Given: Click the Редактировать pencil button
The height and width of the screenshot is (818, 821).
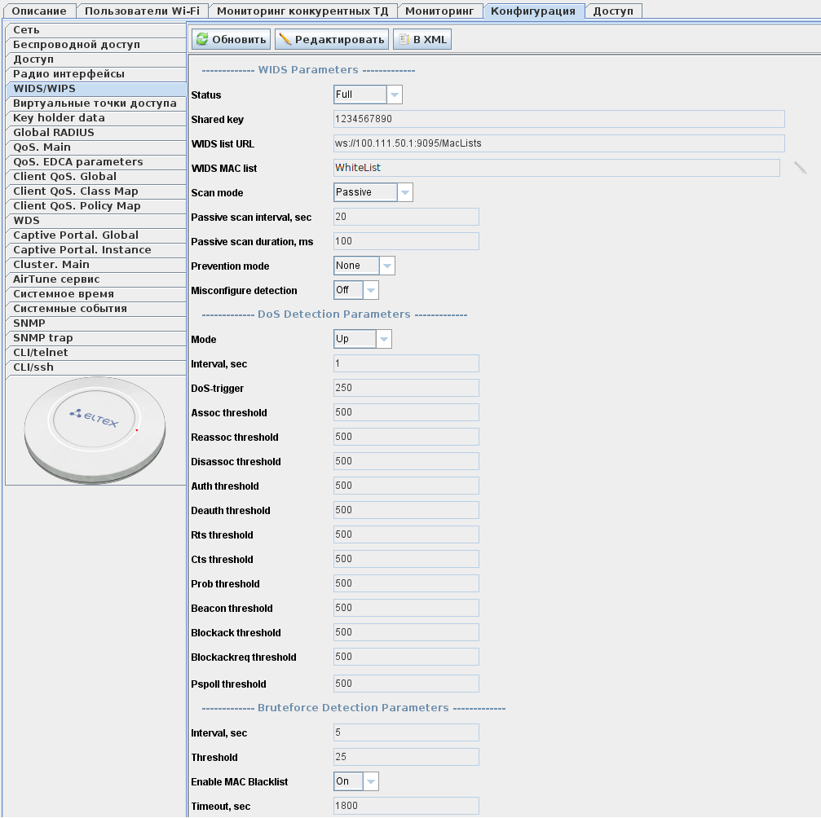Looking at the screenshot, I should [x=331, y=39].
